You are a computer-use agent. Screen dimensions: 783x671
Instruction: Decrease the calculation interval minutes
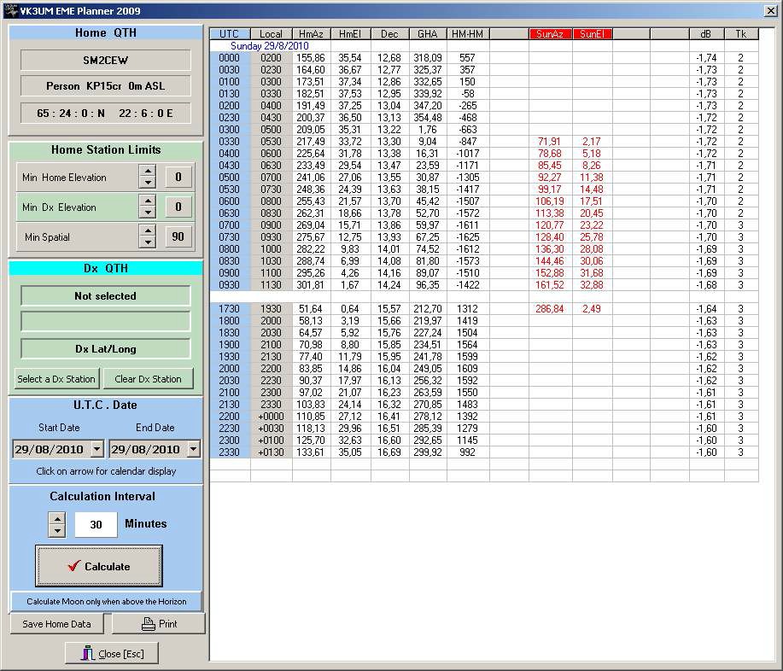[x=56, y=530]
